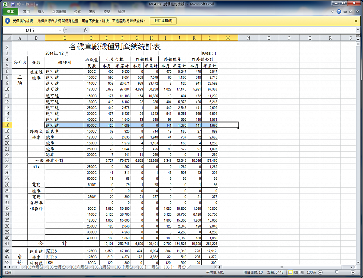Select column header Q
The image size is (363, 278).
click(x=310, y=38)
